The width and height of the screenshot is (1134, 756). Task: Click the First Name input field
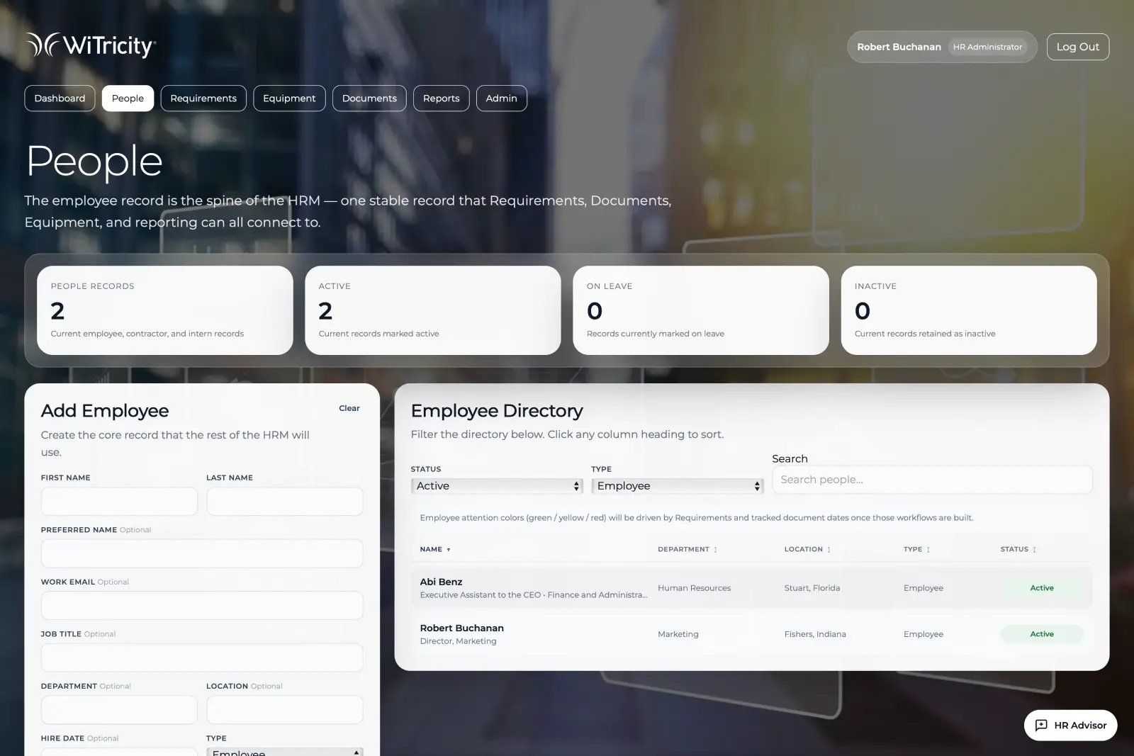click(x=119, y=502)
